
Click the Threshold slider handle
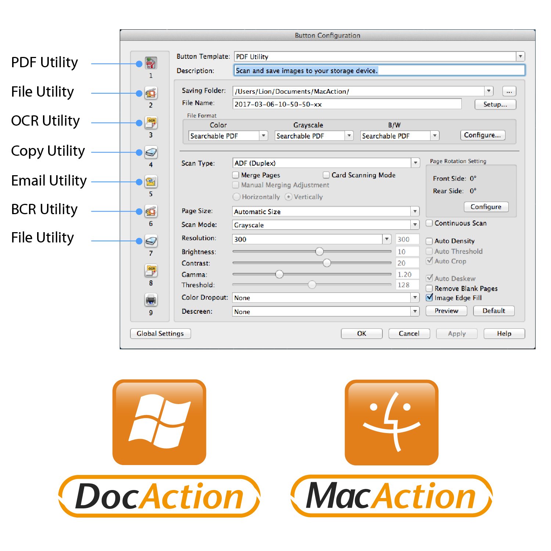pyautogui.click(x=312, y=285)
